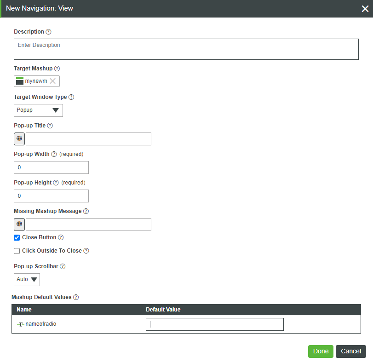This screenshot has width=373, height=363.
Task: Click help icon beside Target Mashup
Action: coord(57,69)
